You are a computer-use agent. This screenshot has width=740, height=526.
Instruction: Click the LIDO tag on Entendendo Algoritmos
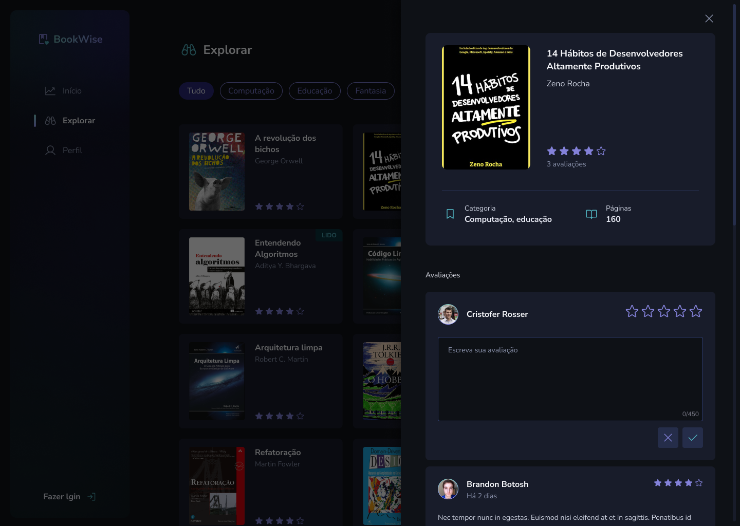click(x=329, y=235)
